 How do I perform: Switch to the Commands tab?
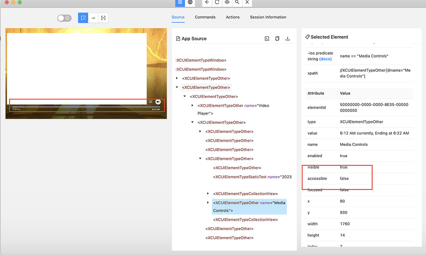pyautogui.click(x=205, y=17)
